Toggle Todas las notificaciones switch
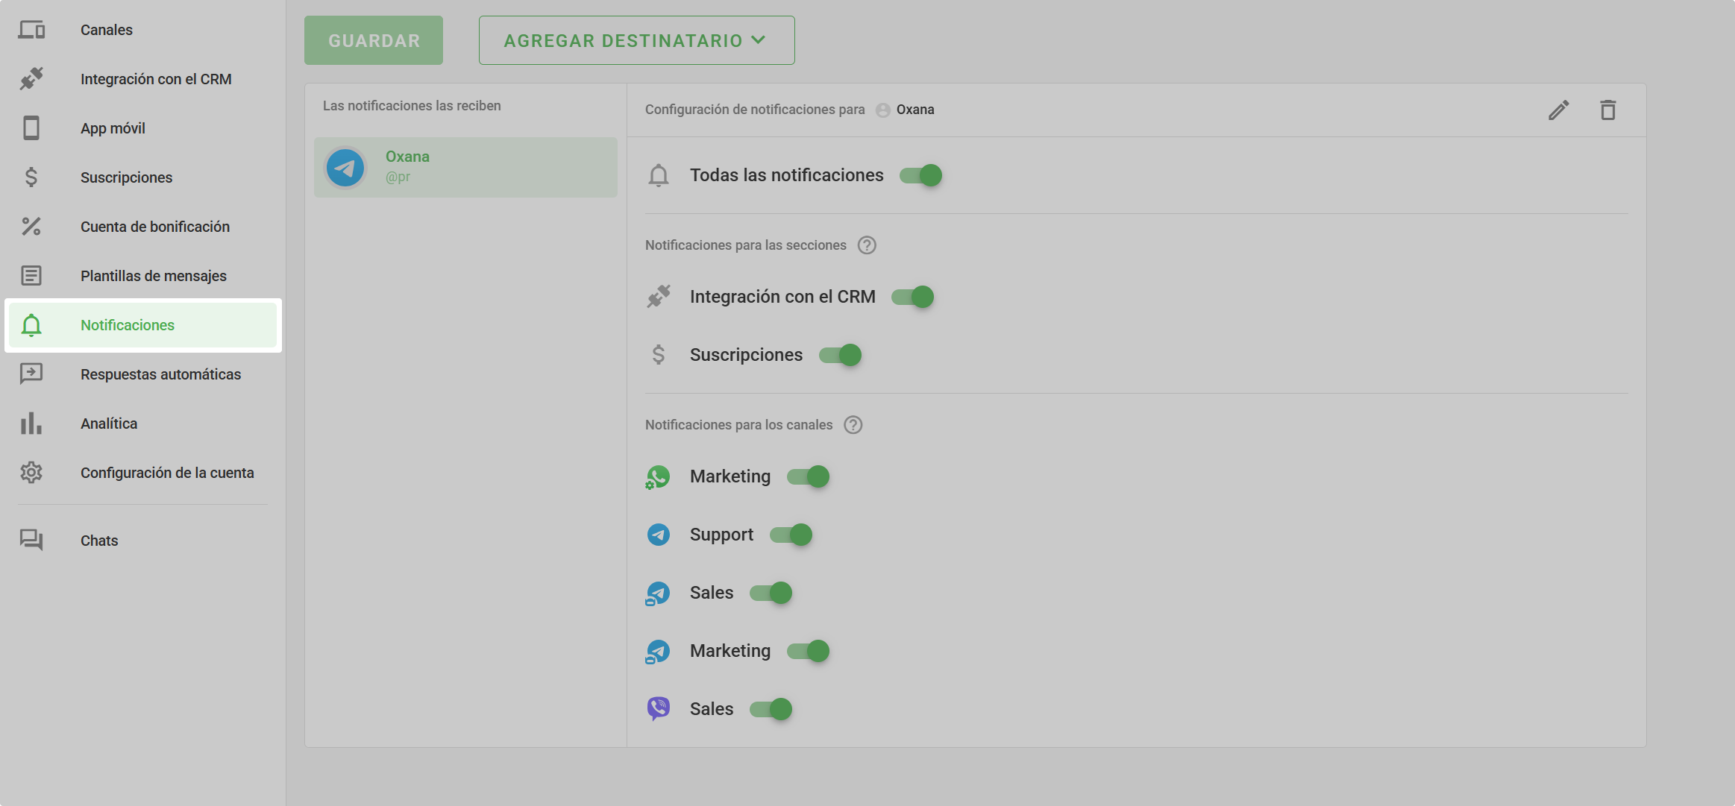 tap(920, 176)
